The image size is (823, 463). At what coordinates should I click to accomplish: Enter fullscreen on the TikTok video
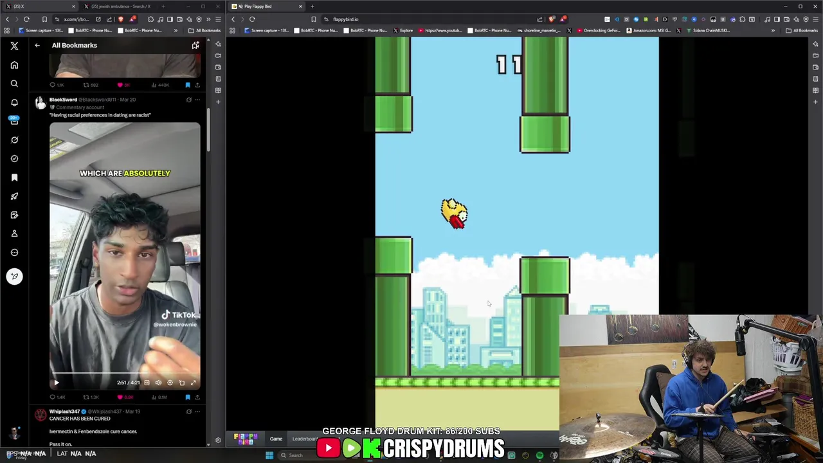tap(193, 383)
